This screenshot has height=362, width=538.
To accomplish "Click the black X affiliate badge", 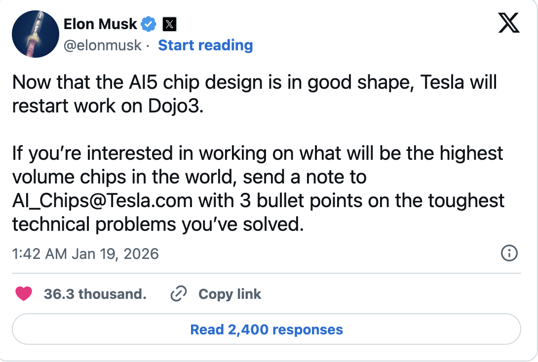I will [x=169, y=24].
